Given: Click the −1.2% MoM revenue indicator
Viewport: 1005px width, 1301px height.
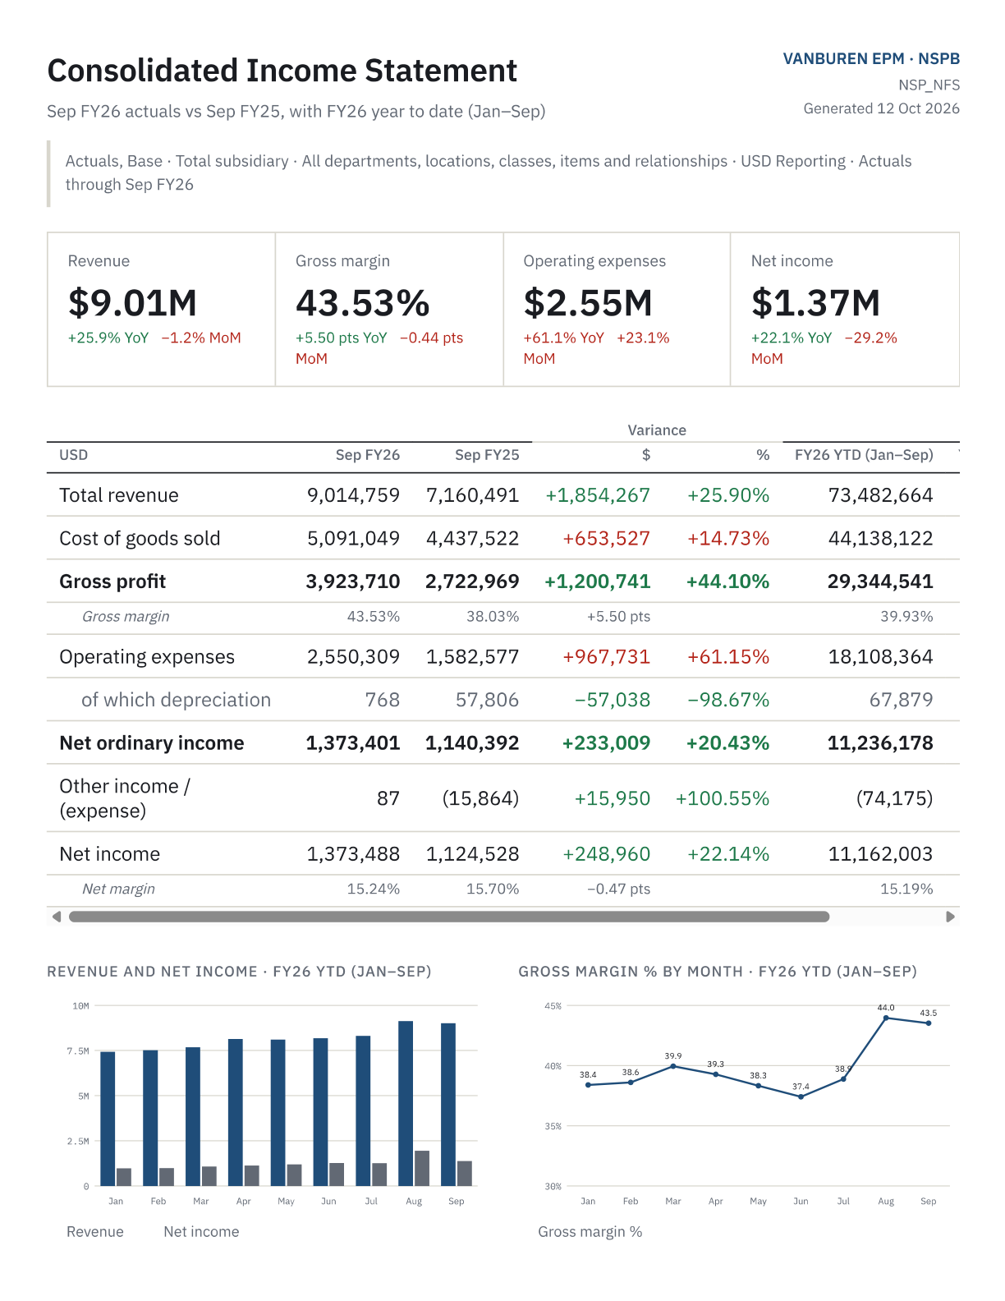Looking at the screenshot, I should (x=201, y=338).
